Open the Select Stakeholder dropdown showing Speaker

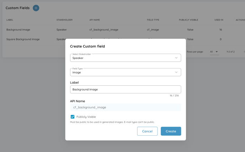125,58
